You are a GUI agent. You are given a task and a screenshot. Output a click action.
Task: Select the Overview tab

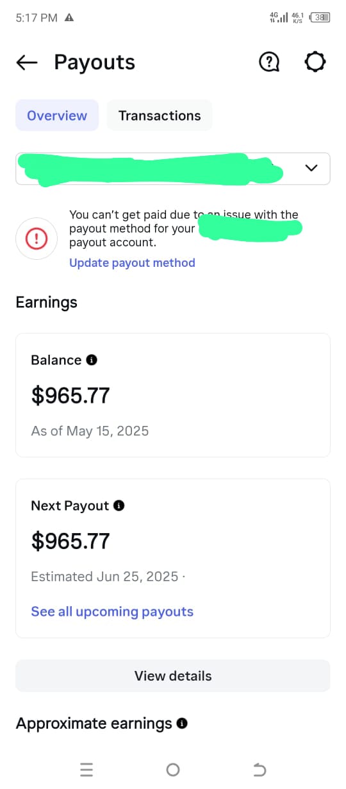(x=57, y=115)
